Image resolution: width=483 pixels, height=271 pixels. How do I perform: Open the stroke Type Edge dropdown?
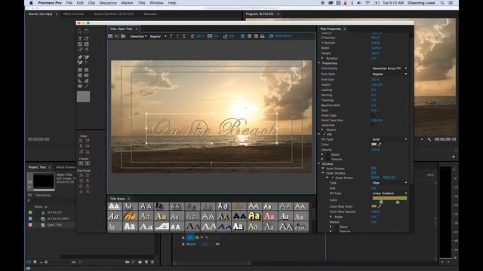point(389,182)
